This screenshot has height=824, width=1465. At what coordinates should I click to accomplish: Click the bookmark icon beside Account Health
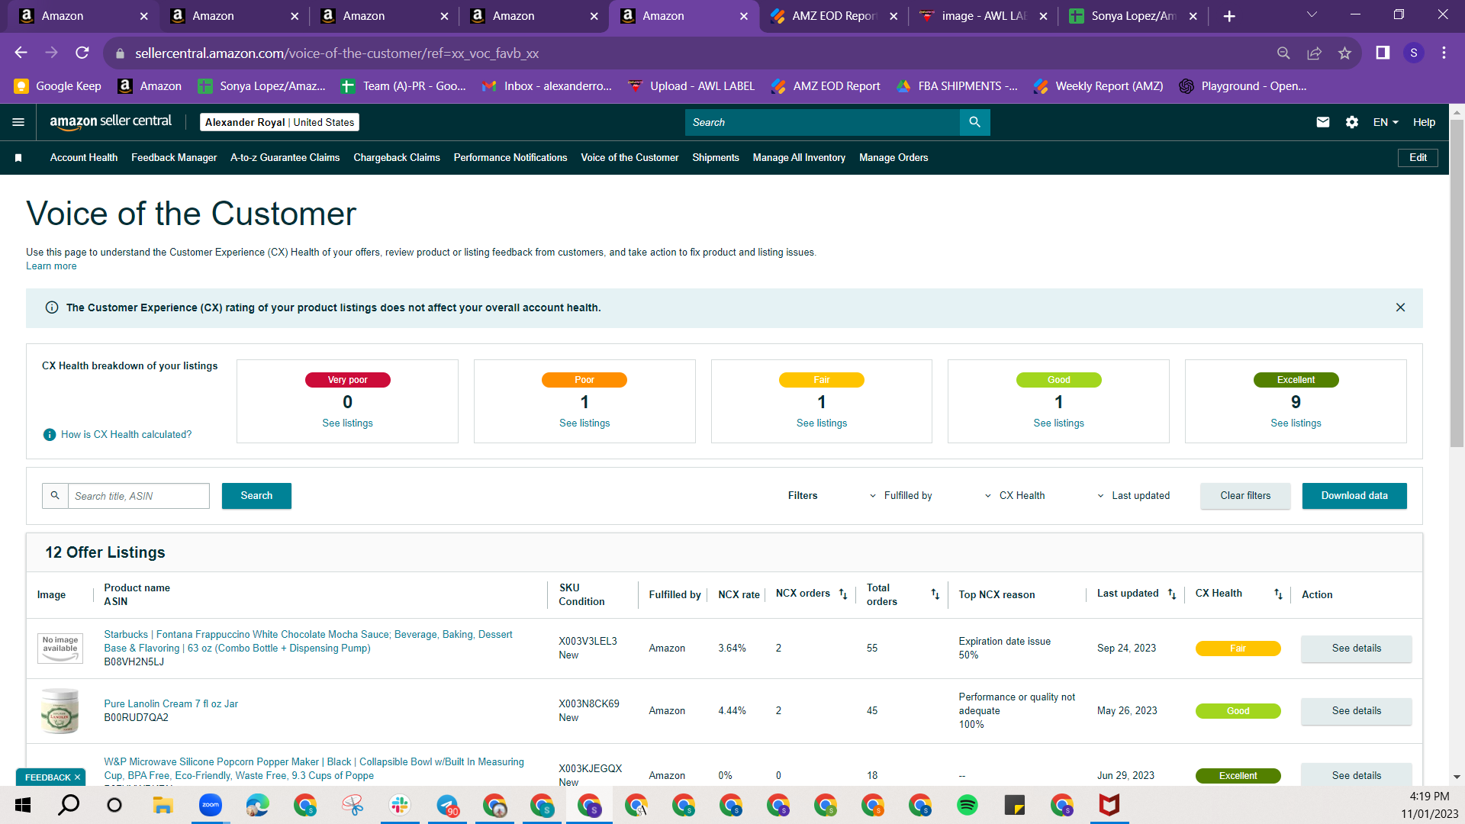(18, 158)
